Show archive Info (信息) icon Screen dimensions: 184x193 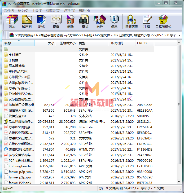(x=114, y=19)
